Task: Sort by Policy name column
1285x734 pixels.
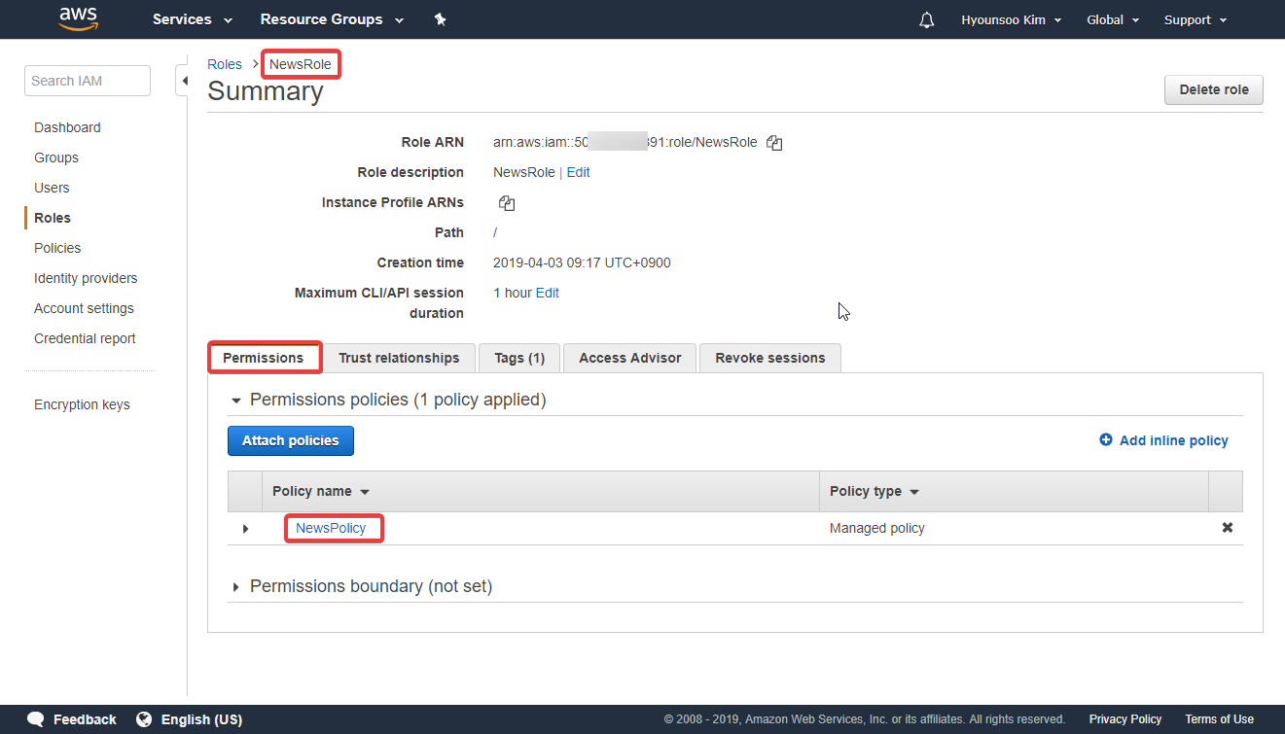Action: coord(320,491)
